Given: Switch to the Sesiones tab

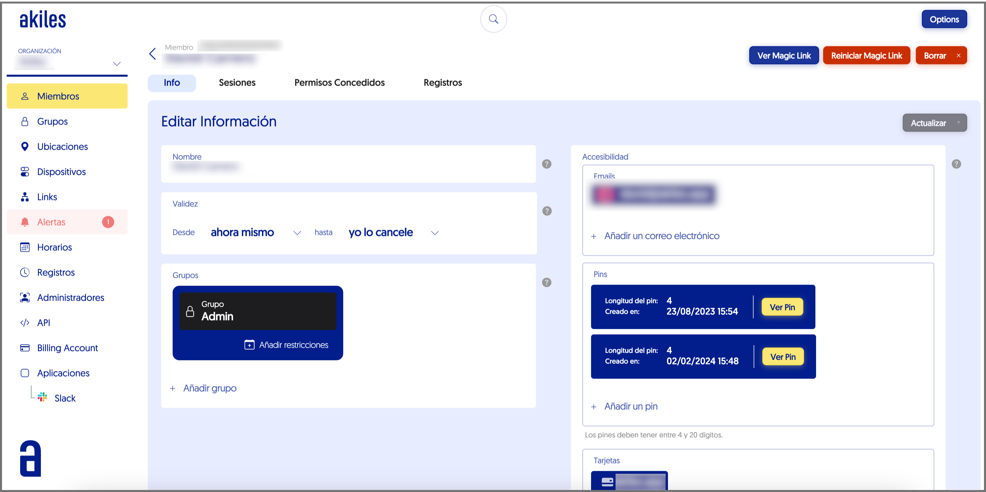Looking at the screenshot, I should click(237, 83).
